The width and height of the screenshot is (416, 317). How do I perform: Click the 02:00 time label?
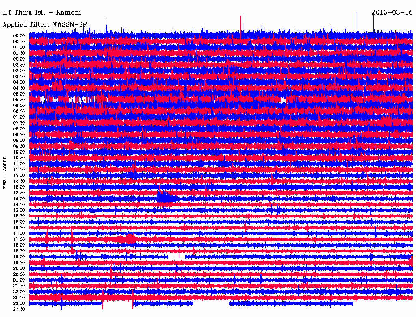click(19, 59)
